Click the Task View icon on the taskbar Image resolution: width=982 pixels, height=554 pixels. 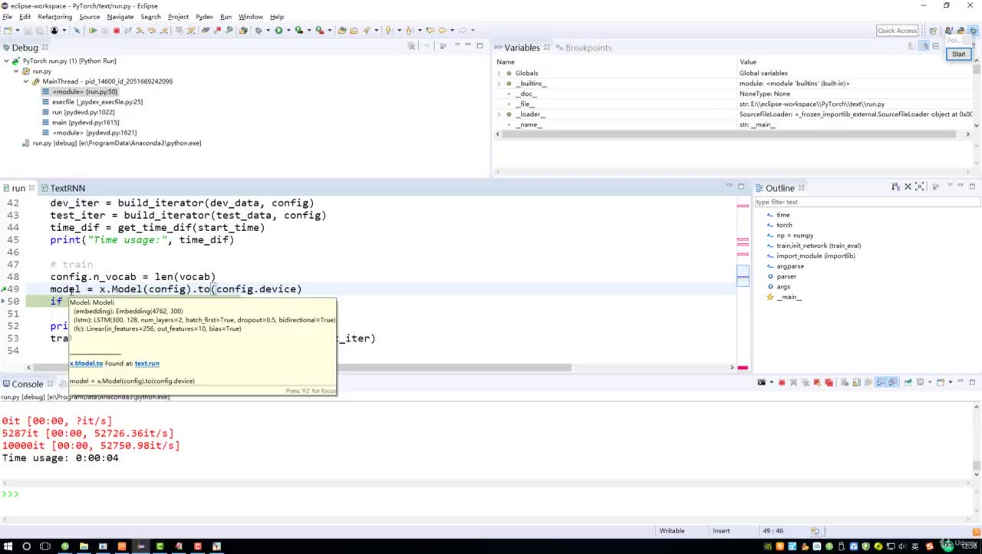click(45, 546)
